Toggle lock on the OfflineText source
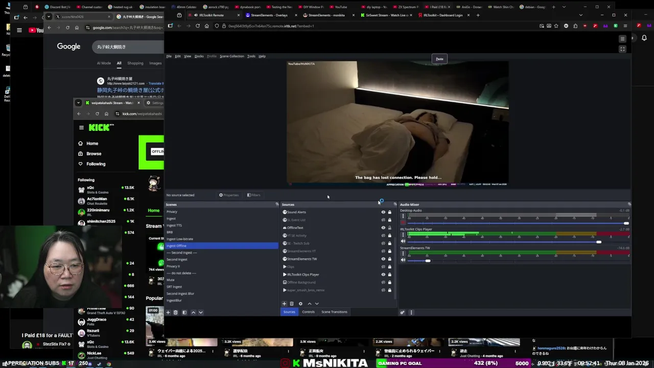 389,228
